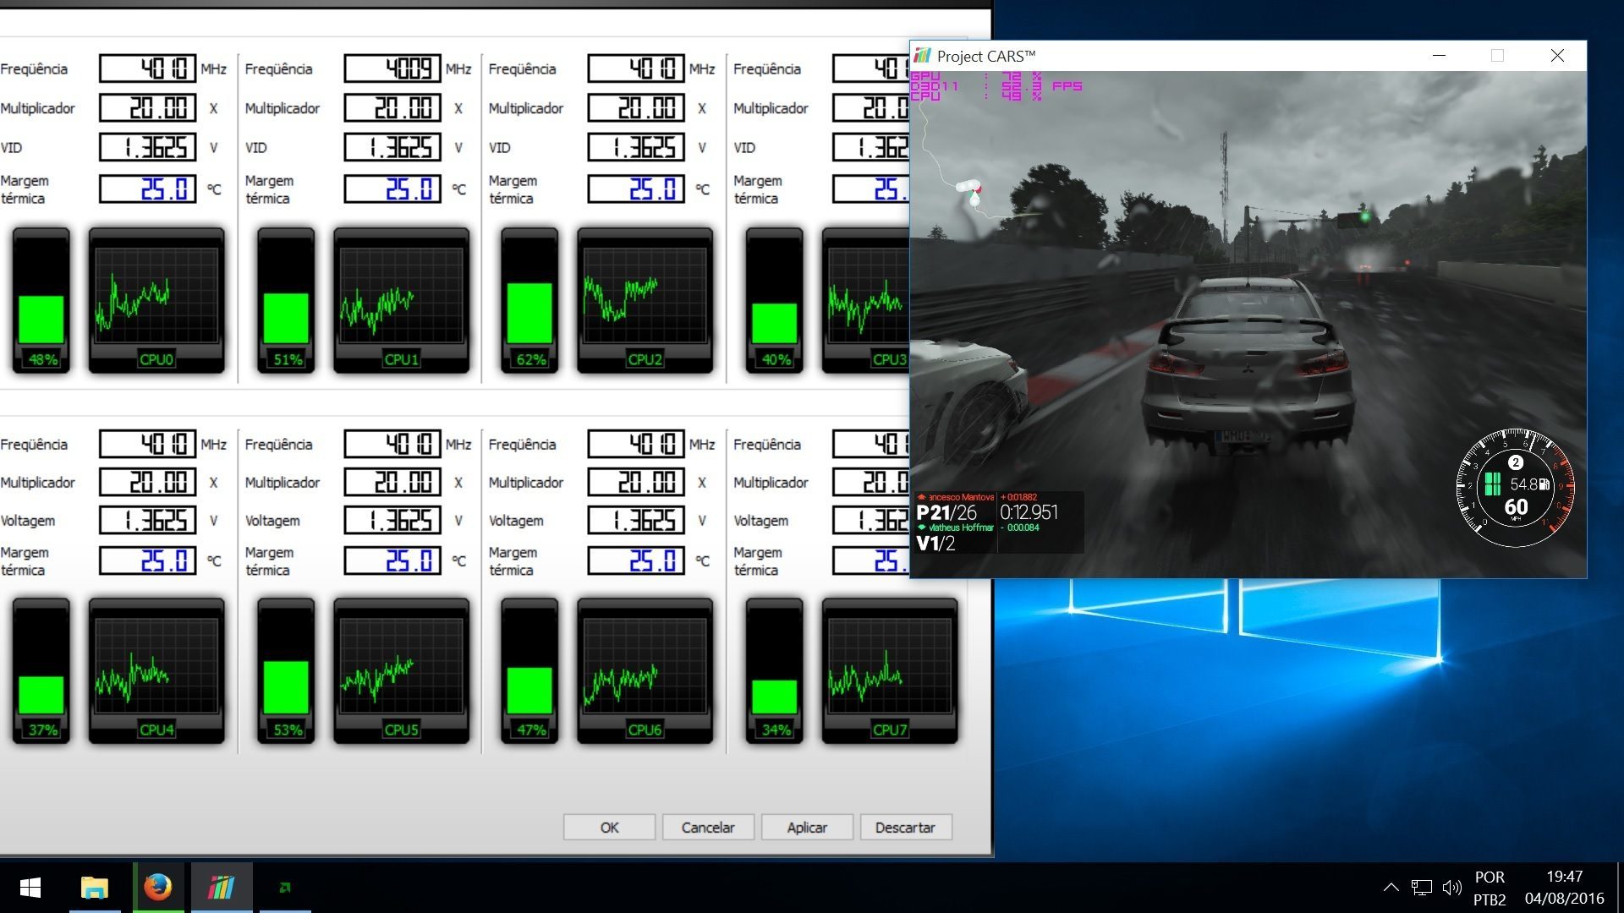Click the 37% CPU4 load bar
The image size is (1624, 913).
(x=41, y=671)
